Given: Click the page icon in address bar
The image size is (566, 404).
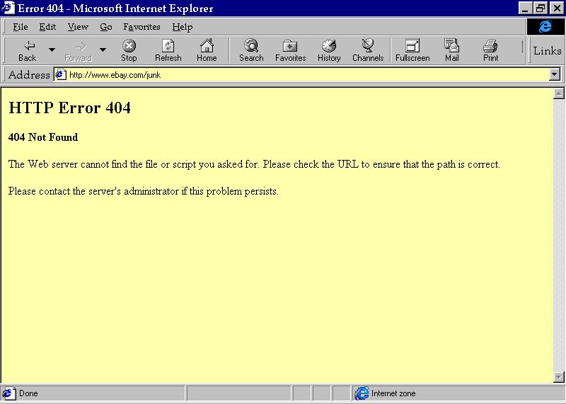Looking at the screenshot, I should [x=61, y=75].
